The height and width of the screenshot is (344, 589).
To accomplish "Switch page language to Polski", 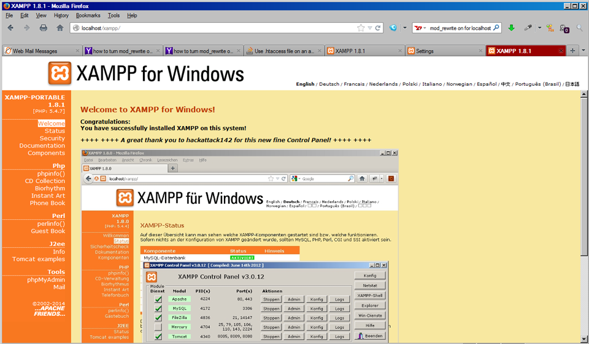I will pos(410,84).
